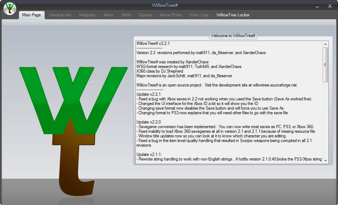Open the WillowTree# logo application menu button
338x205 pixels.
10,9
